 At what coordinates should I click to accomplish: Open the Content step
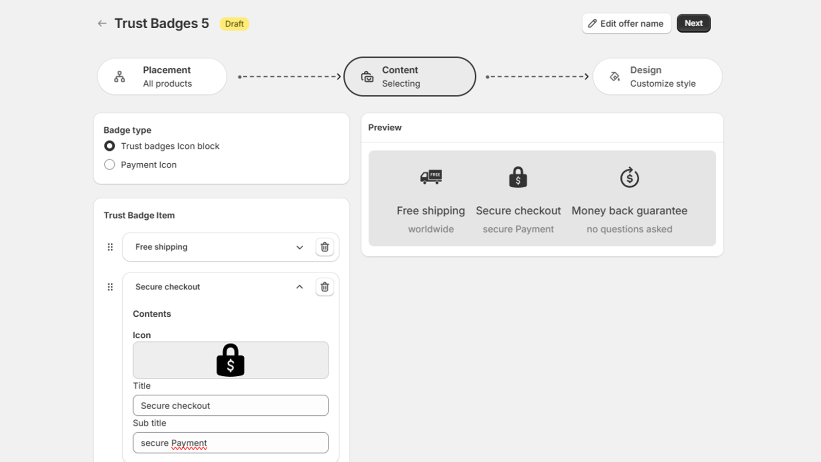click(x=409, y=76)
